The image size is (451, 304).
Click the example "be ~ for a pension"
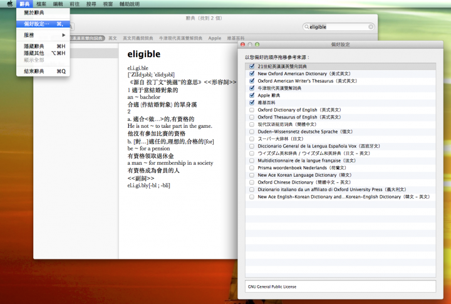pyautogui.click(x=148, y=149)
